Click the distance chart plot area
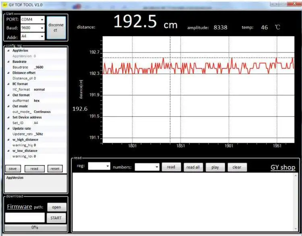The image size is (302, 236). pos(199,89)
